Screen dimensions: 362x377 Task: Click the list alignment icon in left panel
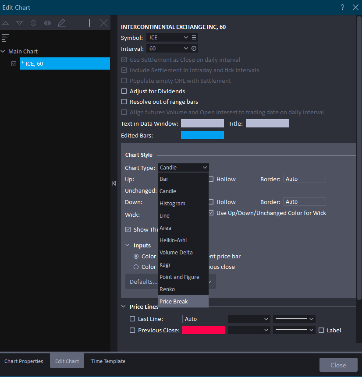click(x=5, y=38)
